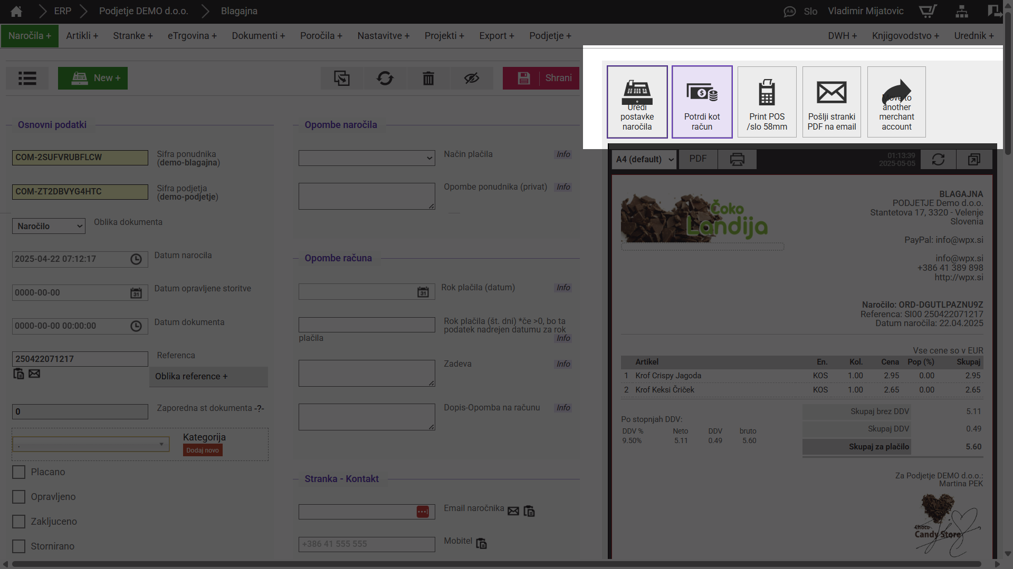Click printer icon in preview toolbar
Image resolution: width=1013 pixels, height=569 pixels.
pyautogui.click(x=737, y=159)
